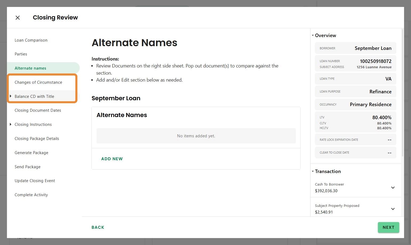Expand Cash To Borrower chevron
This screenshot has height=245, width=411.
(393, 188)
